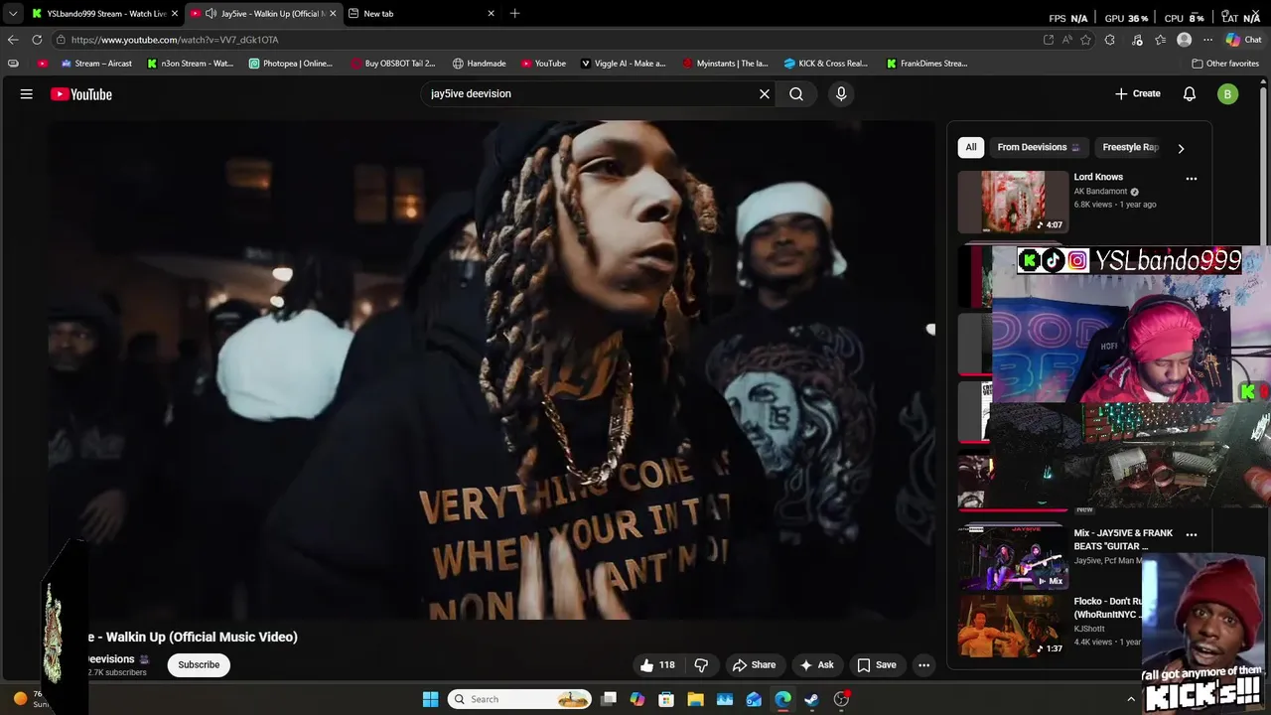The width and height of the screenshot is (1271, 715).
Task: Open Photopea bookmark
Action: pyautogui.click(x=290, y=64)
